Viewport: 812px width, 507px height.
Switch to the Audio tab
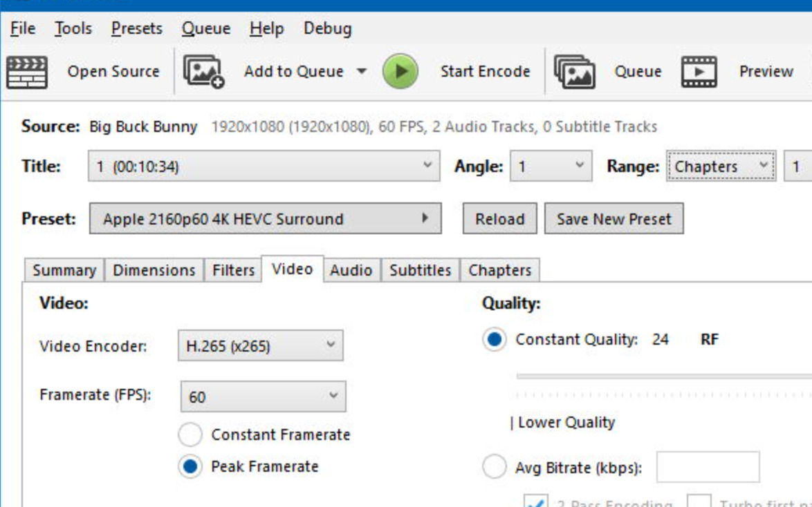pyautogui.click(x=351, y=270)
